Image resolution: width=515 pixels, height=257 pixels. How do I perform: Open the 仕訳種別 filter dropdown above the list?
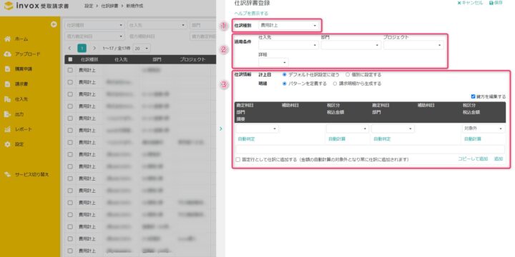94,25
